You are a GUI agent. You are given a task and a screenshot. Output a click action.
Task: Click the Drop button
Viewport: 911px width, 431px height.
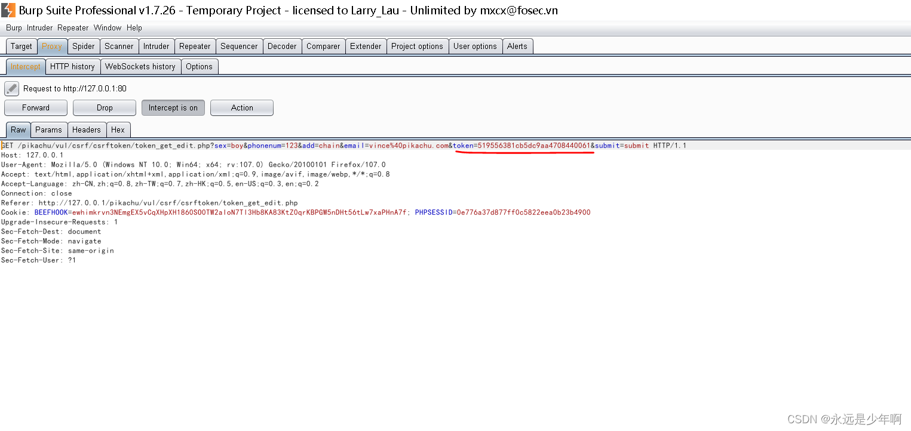(105, 108)
